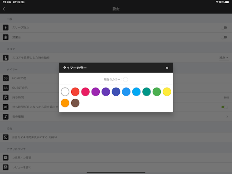Pick the yellow color swatch

167,92
